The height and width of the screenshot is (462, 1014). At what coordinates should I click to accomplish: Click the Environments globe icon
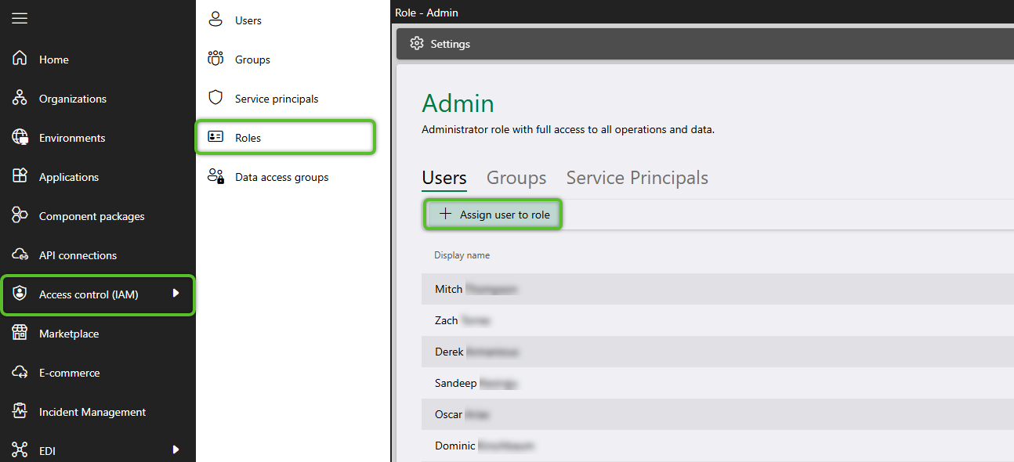pos(20,137)
